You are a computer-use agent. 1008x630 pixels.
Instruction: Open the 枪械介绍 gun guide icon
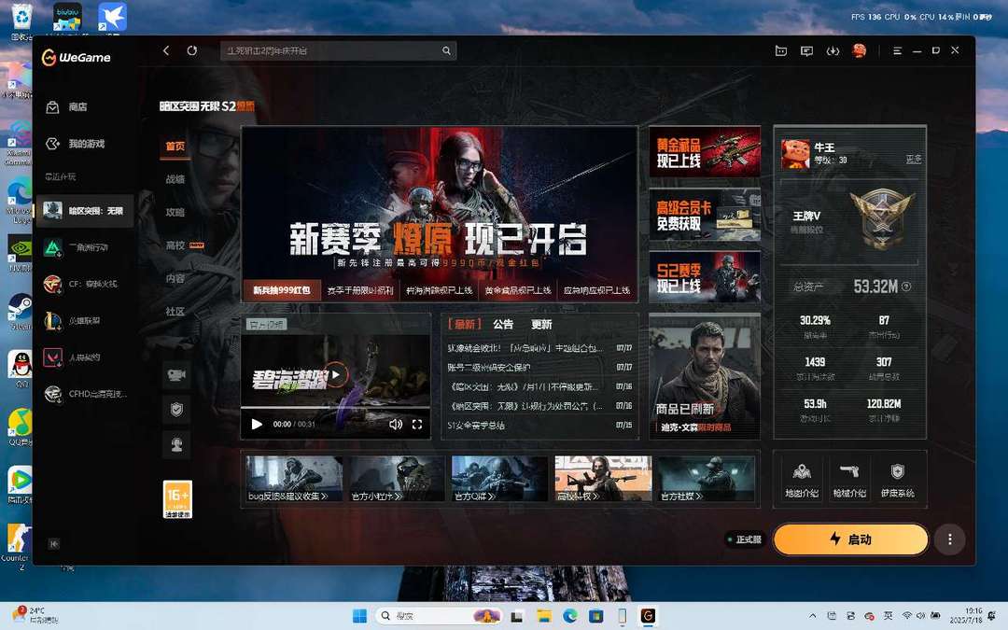(x=849, y=481)
